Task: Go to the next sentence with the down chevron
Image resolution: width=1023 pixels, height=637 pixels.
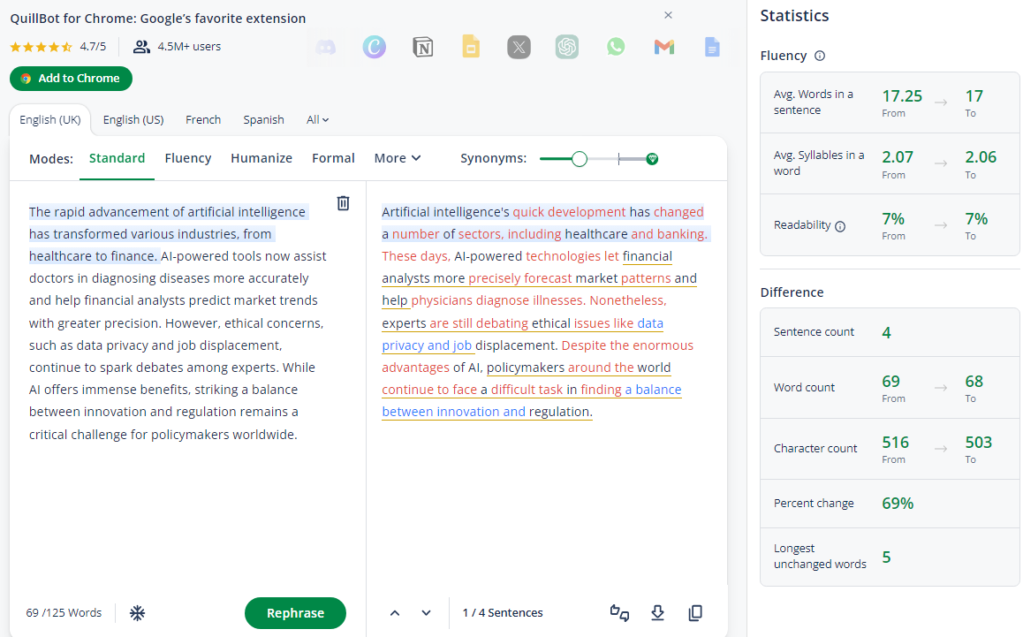Action: click(426, 613)
